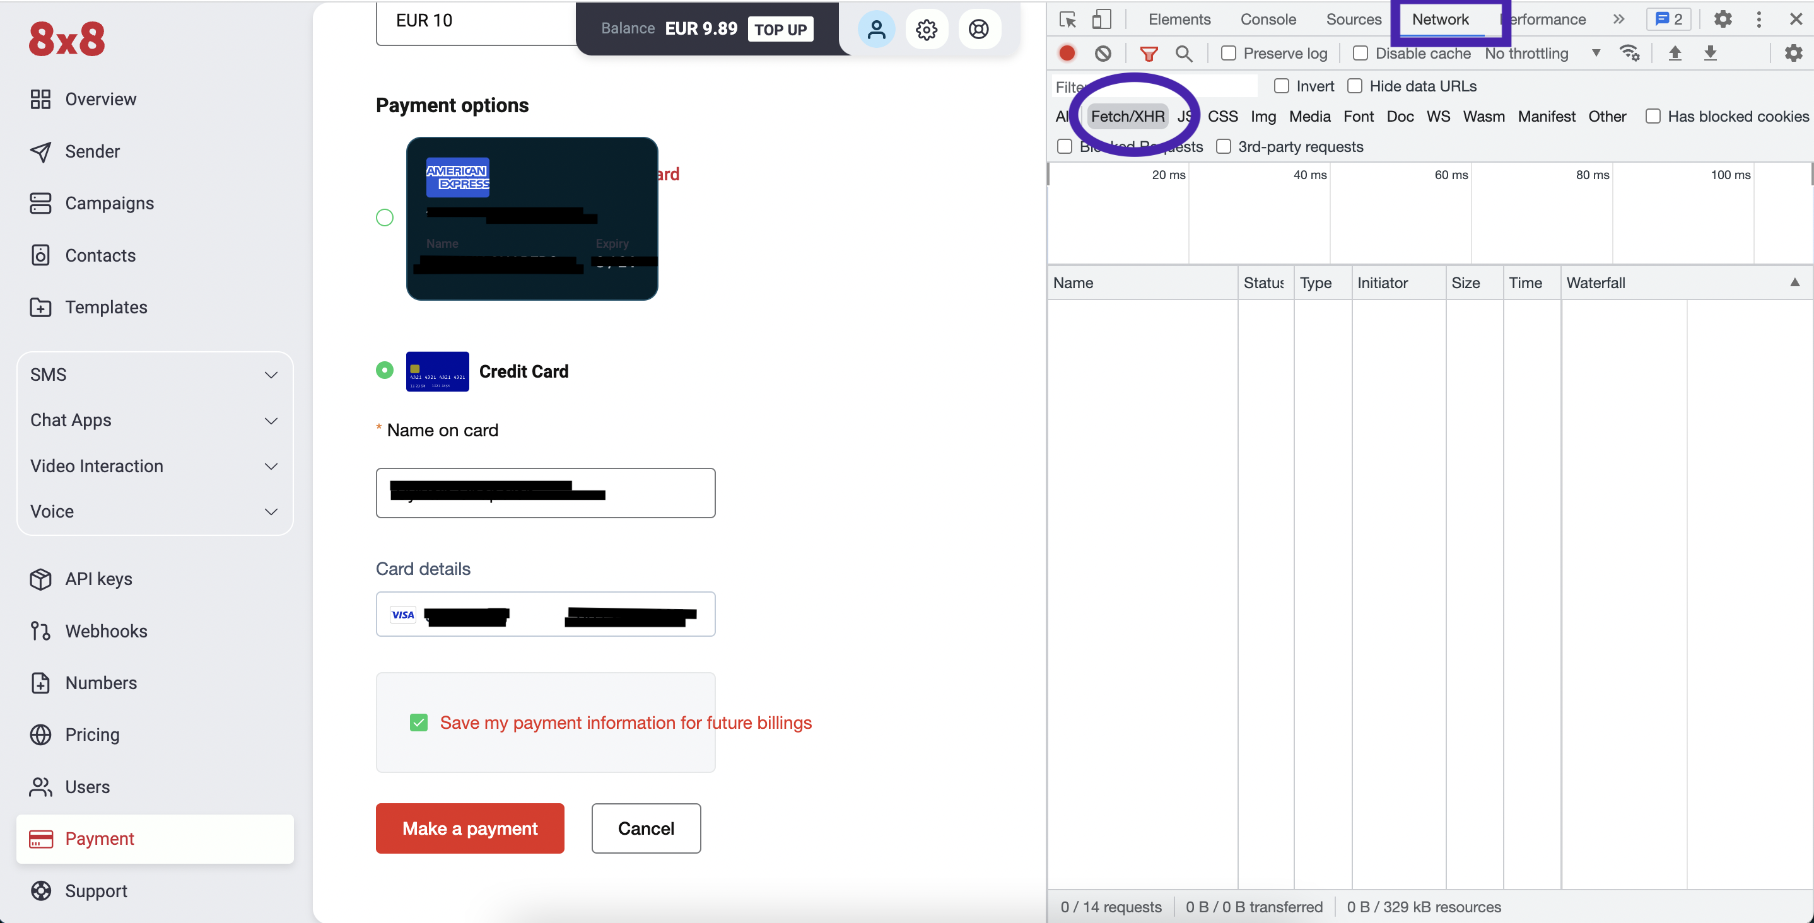Click the TOP UP button
1814x923 pixels.
780,29
